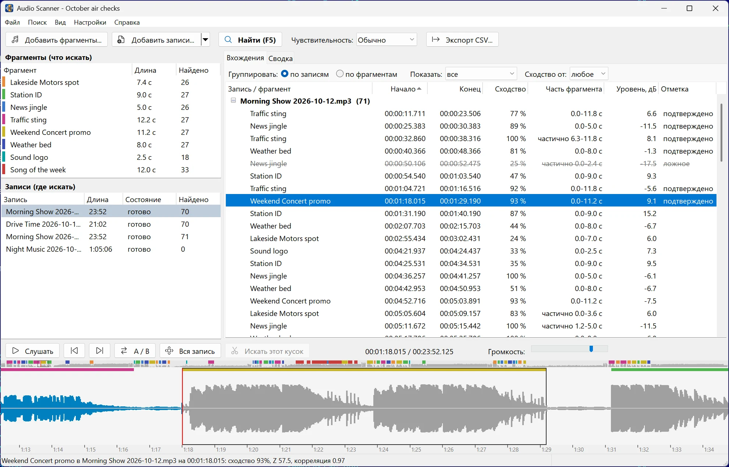Switch to the Вхождения tab

[x=245, y=58]
